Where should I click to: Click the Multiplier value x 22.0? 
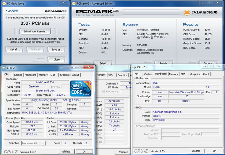(32, 126)
